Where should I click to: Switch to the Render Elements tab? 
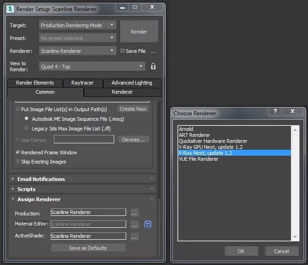(x=35, y=83)
